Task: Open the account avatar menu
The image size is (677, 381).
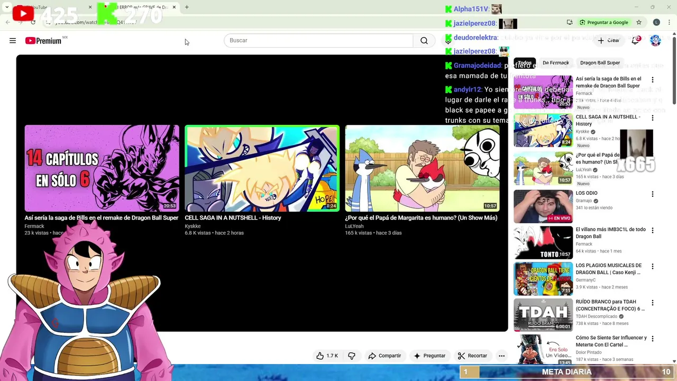Action: (x=655, y=41)
